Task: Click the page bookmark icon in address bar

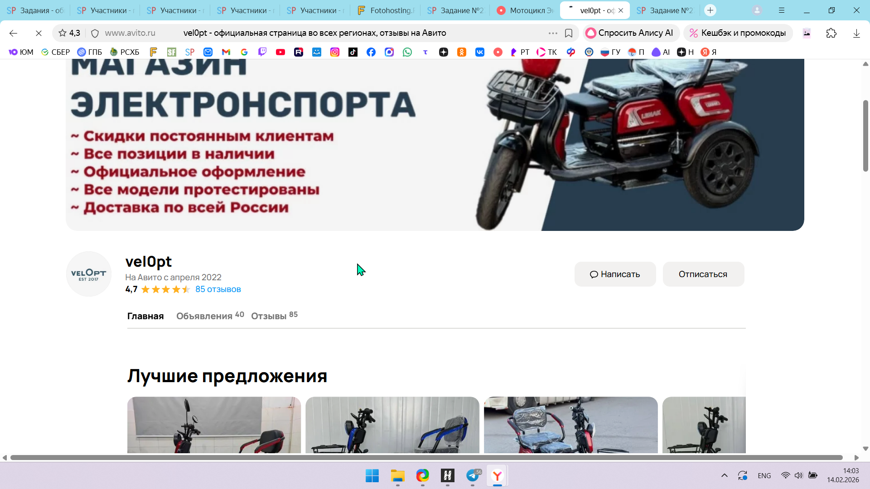Action: (x=569, y=33)
